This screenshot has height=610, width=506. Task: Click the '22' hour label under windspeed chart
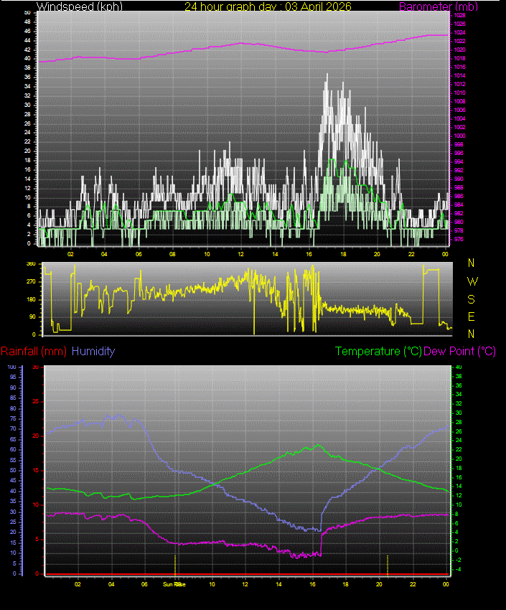coord(411,254)
